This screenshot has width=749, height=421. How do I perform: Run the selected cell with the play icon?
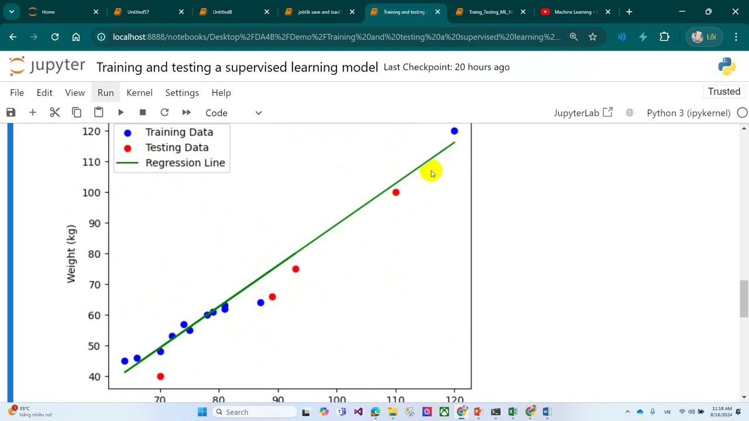click(121, 112)
